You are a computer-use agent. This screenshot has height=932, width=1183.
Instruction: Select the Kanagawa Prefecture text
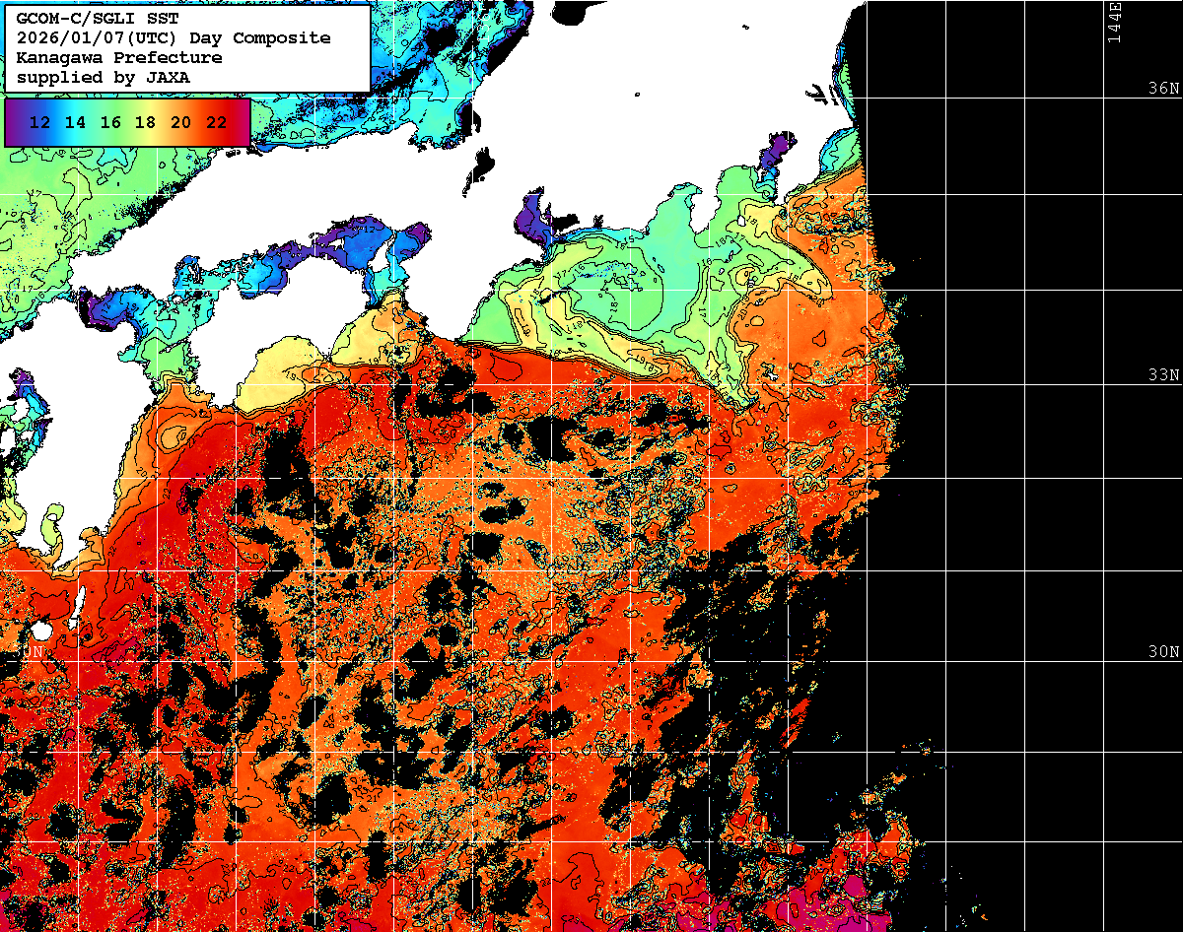click(x=118, y=57)
